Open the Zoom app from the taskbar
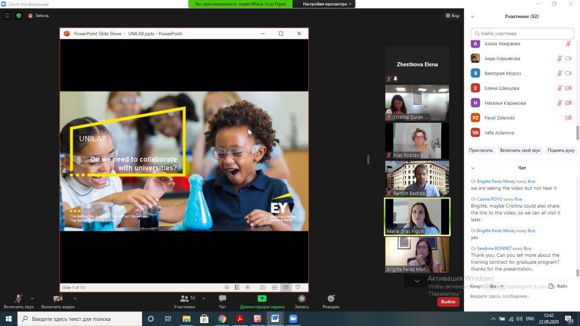580x326 pixels. [x=293, y=319]
